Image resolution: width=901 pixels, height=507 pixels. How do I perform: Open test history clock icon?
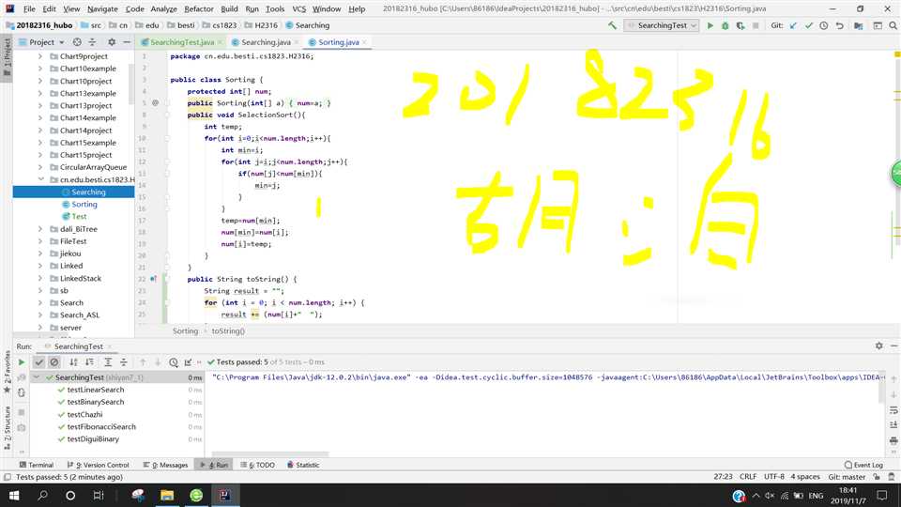(x=174, y=362)
